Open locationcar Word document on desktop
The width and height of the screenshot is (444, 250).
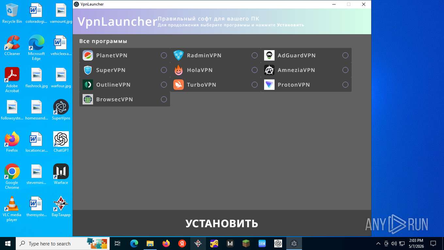[37, 142]
